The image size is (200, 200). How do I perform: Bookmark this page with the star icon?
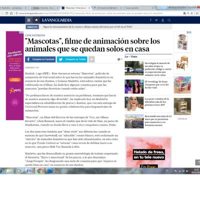[192, 13]
